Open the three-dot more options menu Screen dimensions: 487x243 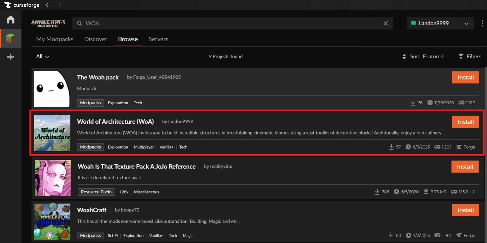pyautogui.click(x=483, y=23)
